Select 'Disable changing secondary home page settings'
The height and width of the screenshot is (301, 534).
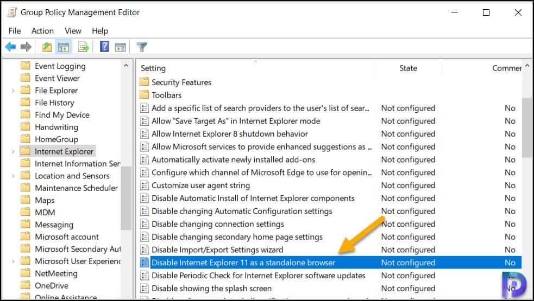(237, 237)
